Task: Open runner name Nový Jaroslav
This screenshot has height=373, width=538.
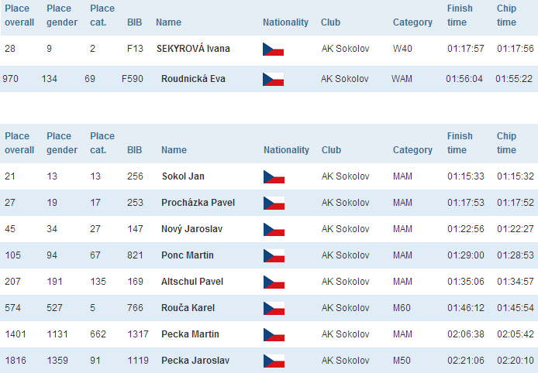Action: [191, 229]
